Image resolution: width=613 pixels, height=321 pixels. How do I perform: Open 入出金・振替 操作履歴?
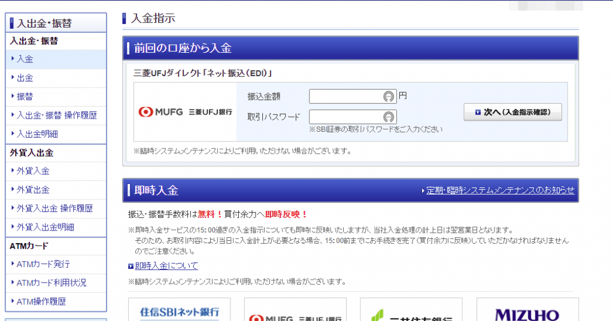[57, 116]
